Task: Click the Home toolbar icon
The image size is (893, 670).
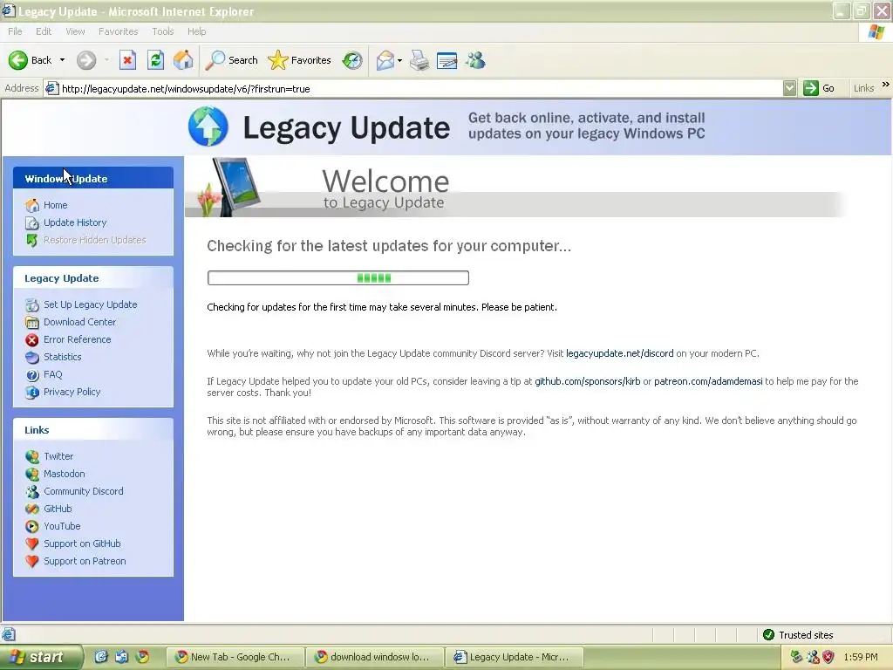Action: click(x=183, y=60)
